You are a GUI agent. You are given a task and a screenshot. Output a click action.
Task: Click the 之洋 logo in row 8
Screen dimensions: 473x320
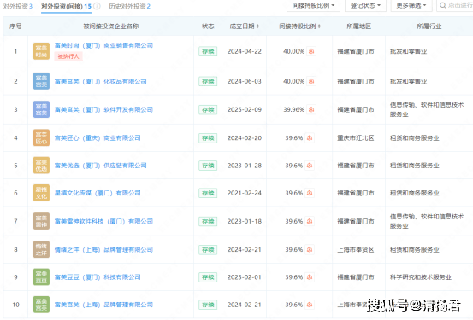click(41, 249)
